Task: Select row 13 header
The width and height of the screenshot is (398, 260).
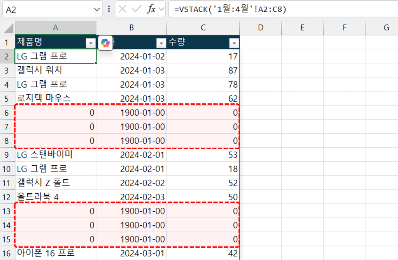Action: [x=7, y=211]
